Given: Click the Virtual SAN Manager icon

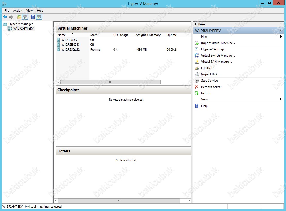Looking at the screenshot, I should point(197,62).
